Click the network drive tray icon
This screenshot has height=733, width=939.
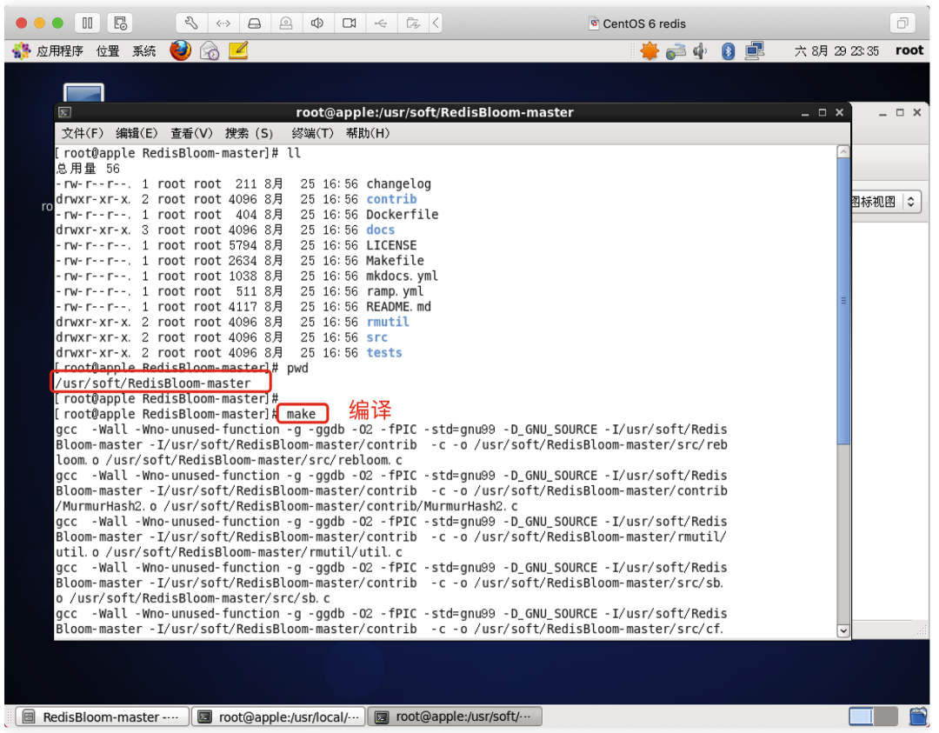676,51
